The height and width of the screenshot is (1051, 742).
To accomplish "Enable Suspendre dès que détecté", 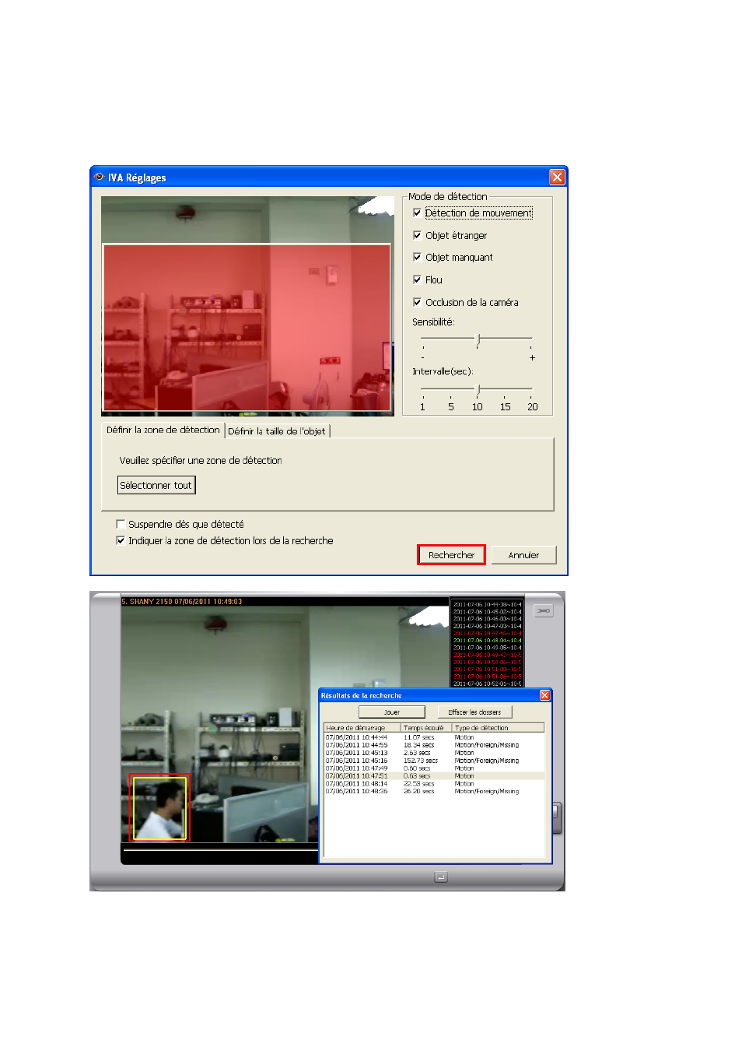I will pyautogui.click(x=121, y=524).
